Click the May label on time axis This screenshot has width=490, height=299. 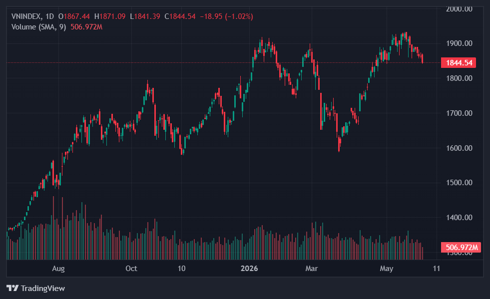click(x=386, y=269)
